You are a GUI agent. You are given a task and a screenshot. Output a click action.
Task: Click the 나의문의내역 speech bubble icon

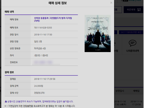point(132,43)
